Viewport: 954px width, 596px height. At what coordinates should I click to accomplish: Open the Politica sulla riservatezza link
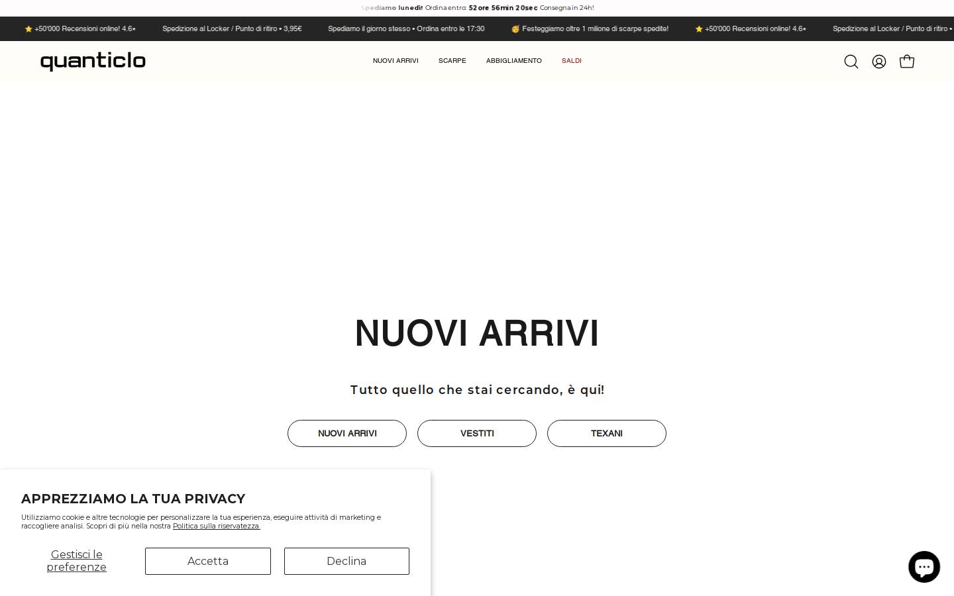(x=217, y=526)
